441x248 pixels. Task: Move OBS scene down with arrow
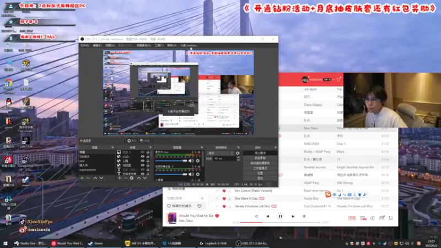point(101,178)
